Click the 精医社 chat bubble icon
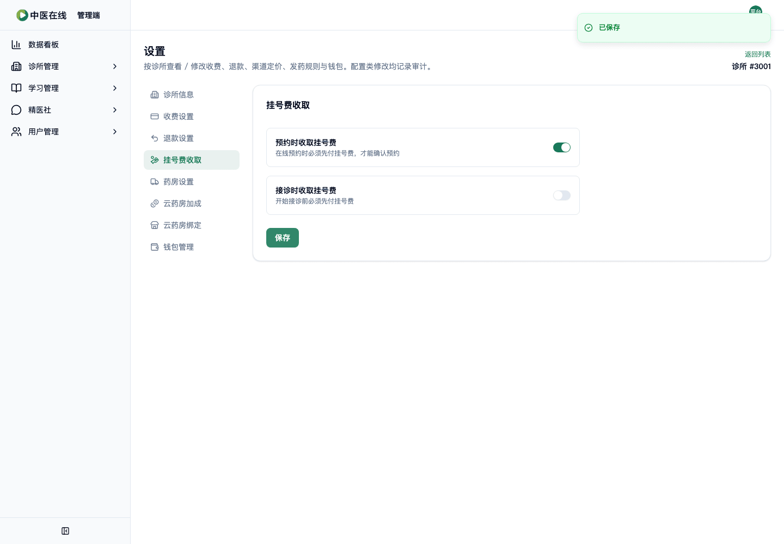Screen dimensions: 784x544 16,110
